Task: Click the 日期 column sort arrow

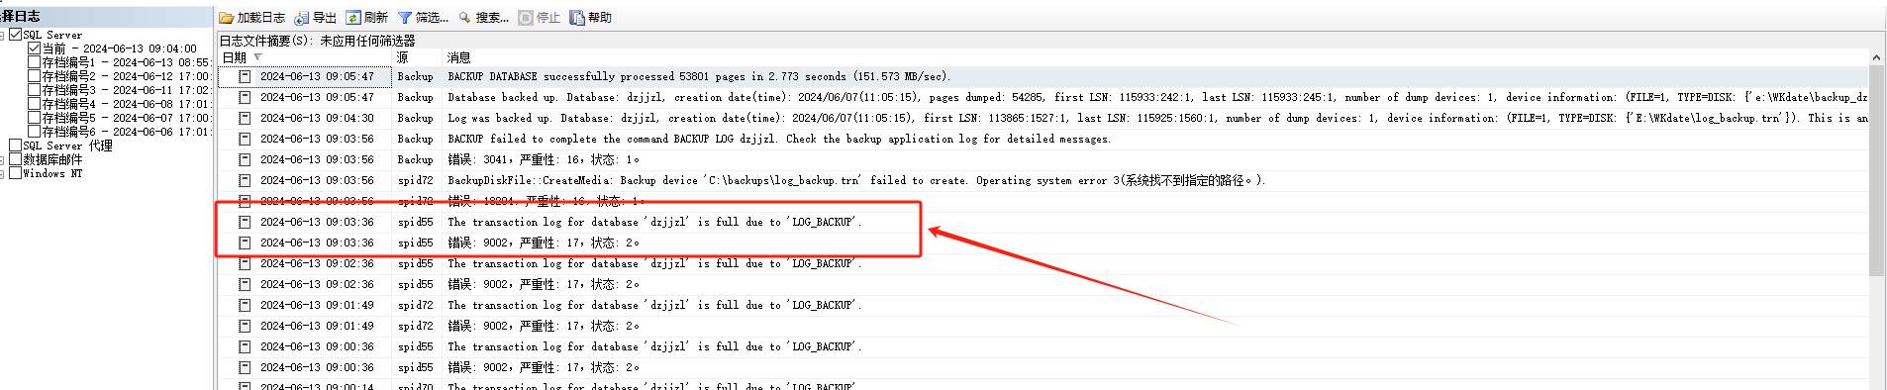Action: 257,57
